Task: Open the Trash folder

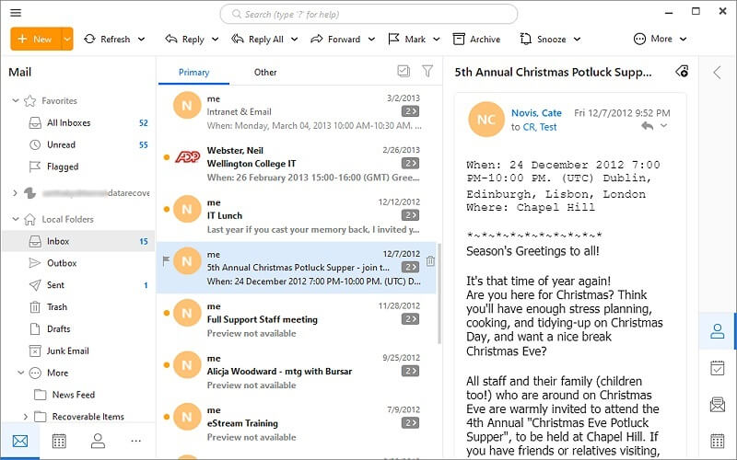Action: (x=78, y=307)
